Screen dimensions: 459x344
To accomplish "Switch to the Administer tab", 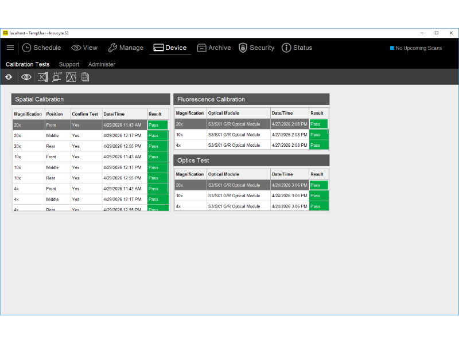I will tap(102, 64).
